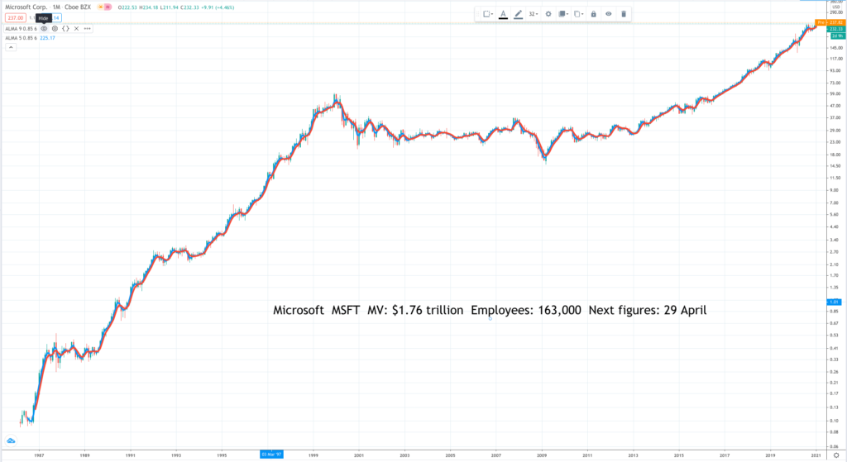Open drawing settings gear in floating toolbar

coord(548,14)
